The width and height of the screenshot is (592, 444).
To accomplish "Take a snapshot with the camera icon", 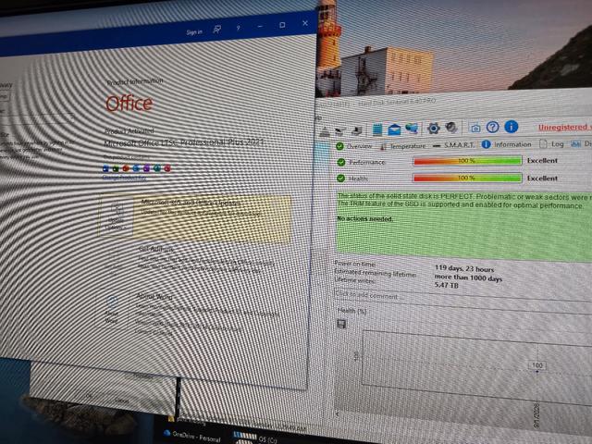I will (475, 128).
